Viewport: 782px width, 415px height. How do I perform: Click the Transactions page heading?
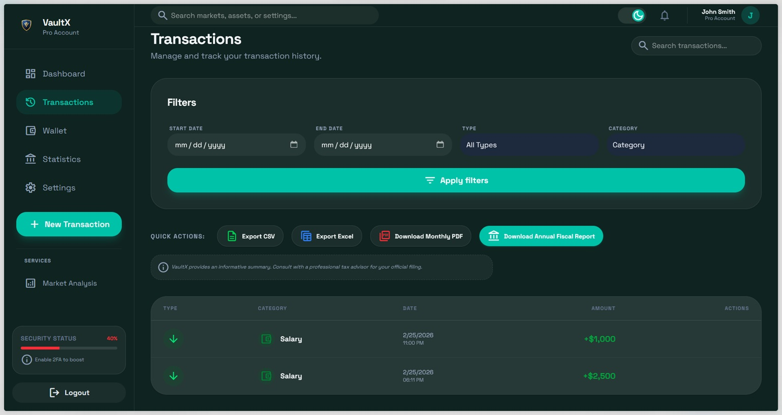click(x=196, y=39)
